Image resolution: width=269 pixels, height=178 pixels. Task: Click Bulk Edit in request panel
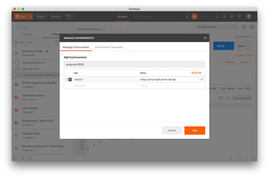(x=230, y=62)
